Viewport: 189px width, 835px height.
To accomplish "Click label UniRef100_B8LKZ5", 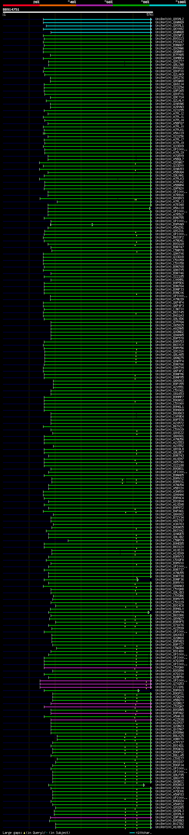I will pos(170,735).
